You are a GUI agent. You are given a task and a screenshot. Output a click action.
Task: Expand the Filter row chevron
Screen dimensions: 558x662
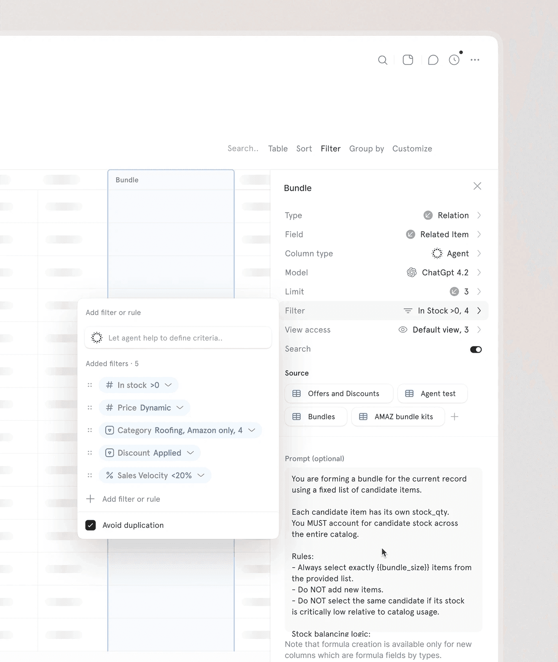tap(479, 310)
